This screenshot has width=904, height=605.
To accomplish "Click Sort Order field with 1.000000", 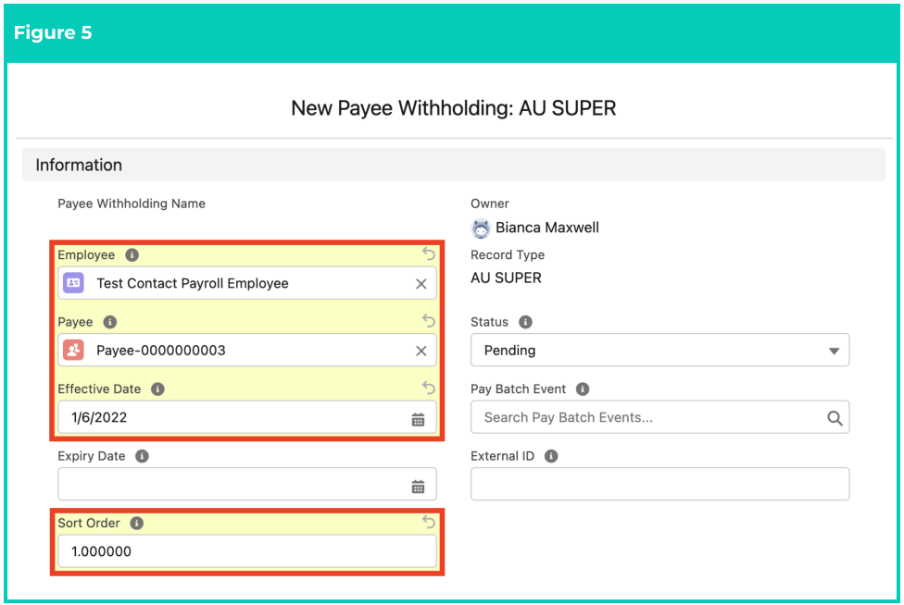I will tap(247, 551).
